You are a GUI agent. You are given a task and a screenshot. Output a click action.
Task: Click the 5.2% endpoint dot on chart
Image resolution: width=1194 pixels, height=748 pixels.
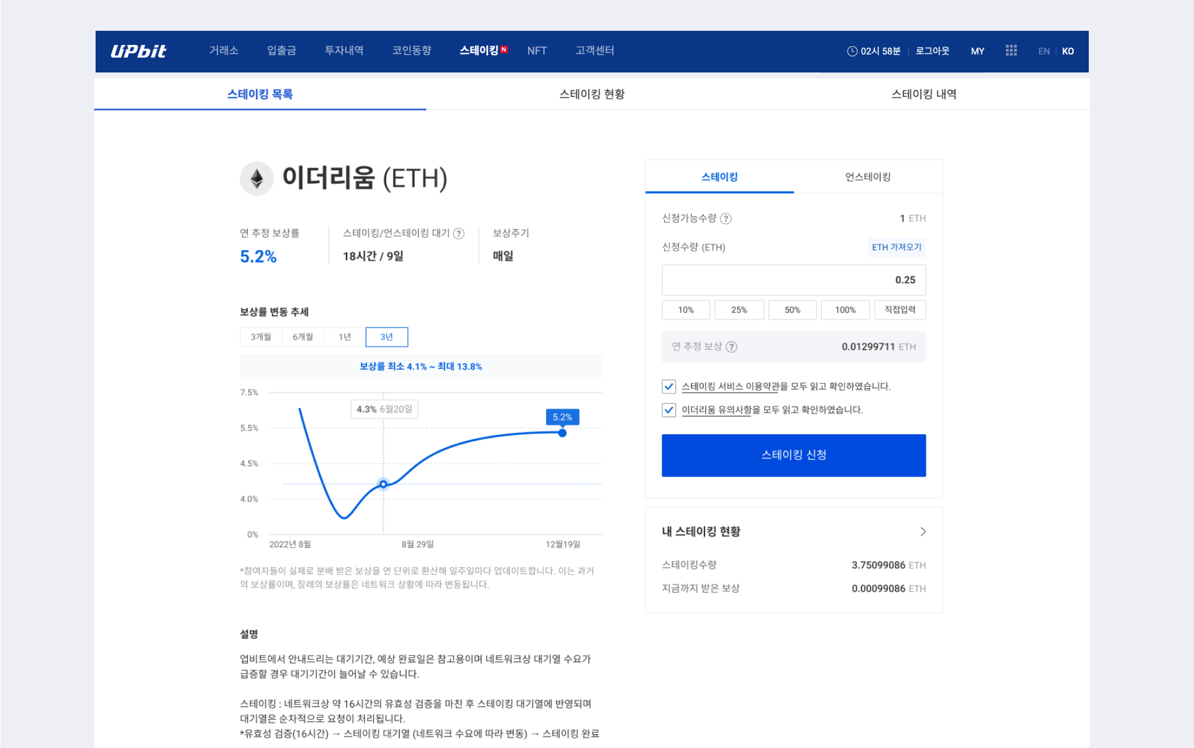tap(562, 433)
